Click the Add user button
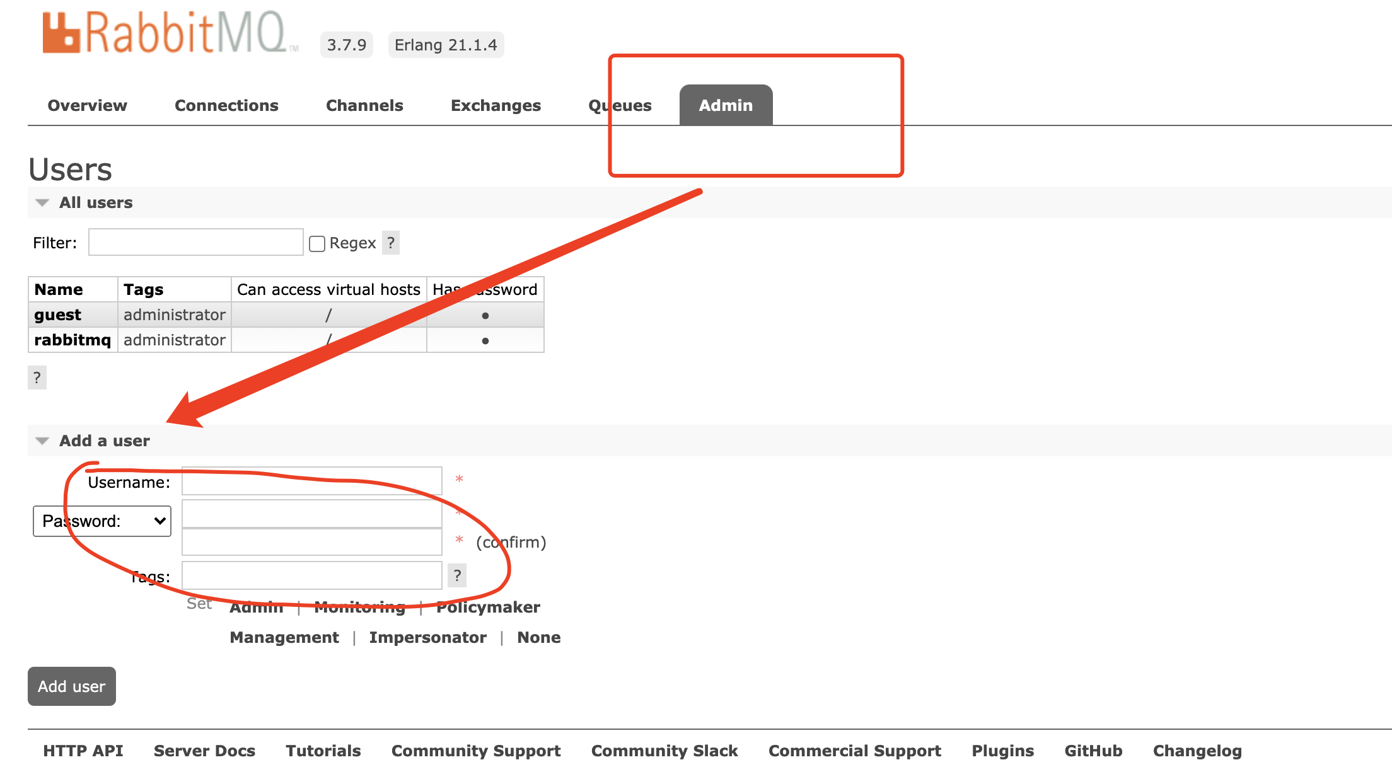The width and height of the screenshot is (1392, 784). coord(72,686)
